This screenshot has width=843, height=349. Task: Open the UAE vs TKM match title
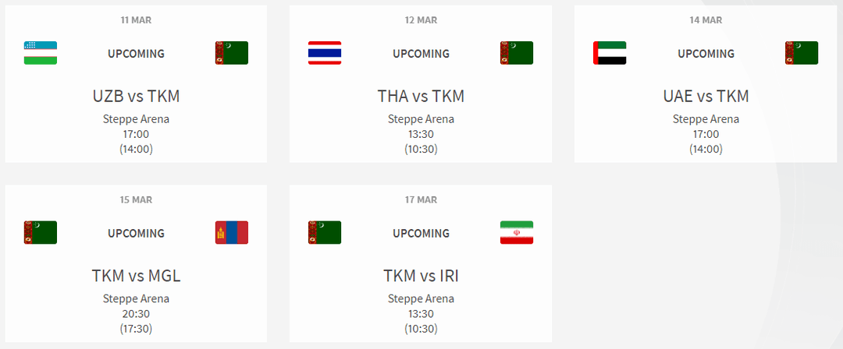(x=706, y=97)
